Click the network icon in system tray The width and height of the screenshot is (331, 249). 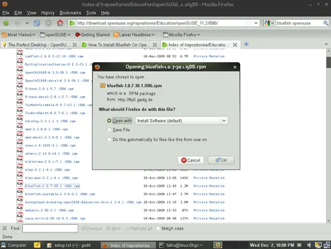[x=326, y=245]
